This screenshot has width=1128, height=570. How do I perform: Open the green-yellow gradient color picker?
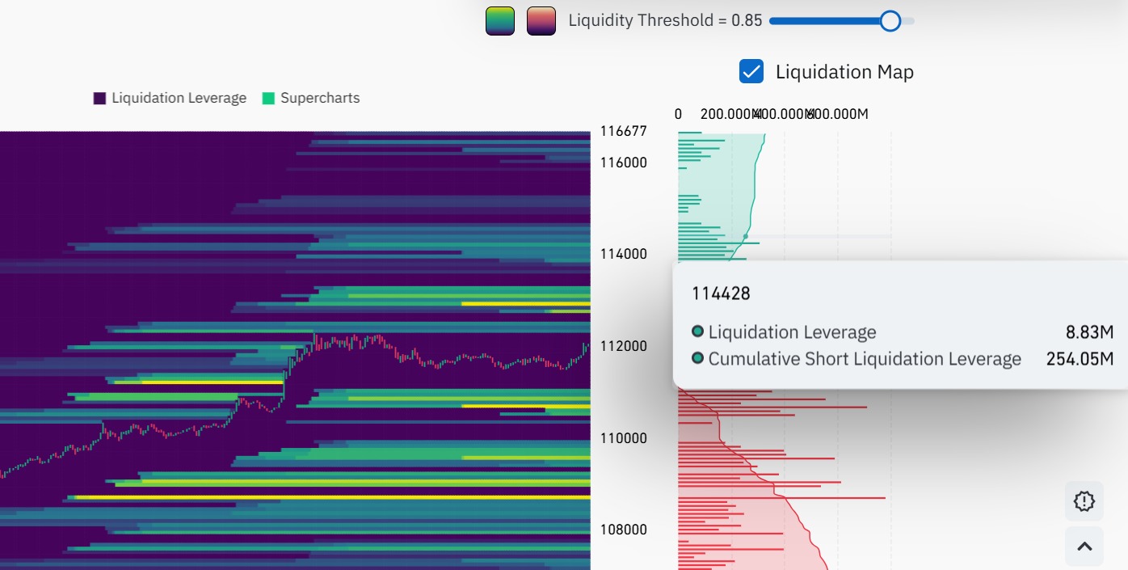[500, 20]
